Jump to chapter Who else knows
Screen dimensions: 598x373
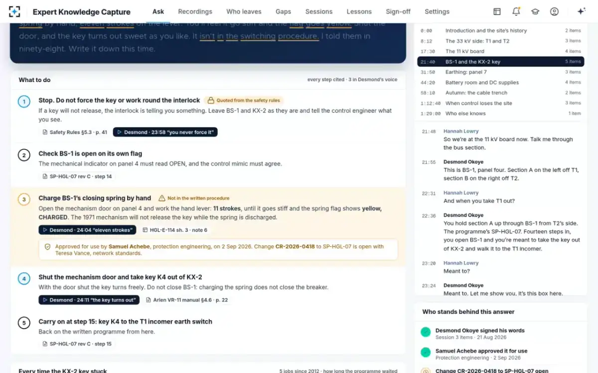click(500, 113)
